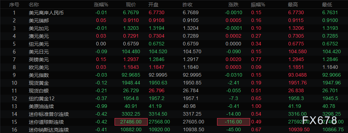Click change value -116.00 highlighted cell

(233, 122)
